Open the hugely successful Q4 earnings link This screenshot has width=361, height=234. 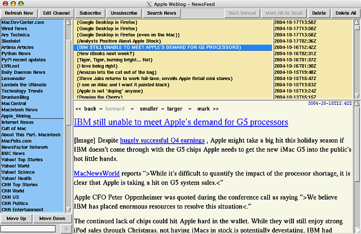(162, 140)
